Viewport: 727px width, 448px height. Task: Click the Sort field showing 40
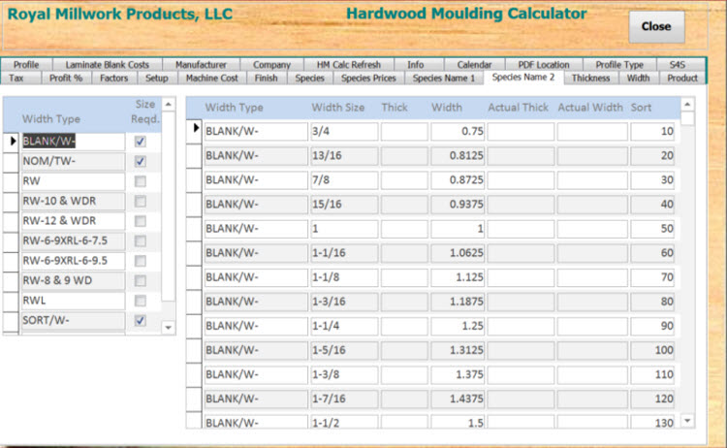click(x=652, y=205)
